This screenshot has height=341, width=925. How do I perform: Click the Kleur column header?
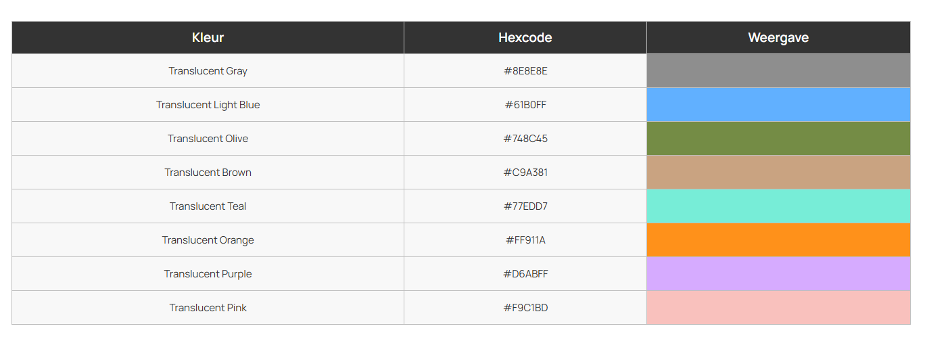click(208, 38)
